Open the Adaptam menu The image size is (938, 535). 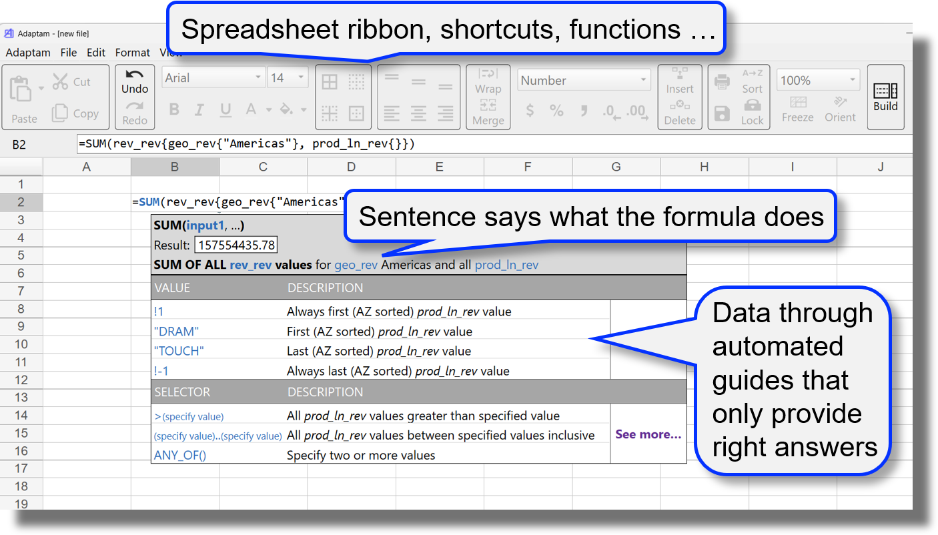[x=28, y=53]
